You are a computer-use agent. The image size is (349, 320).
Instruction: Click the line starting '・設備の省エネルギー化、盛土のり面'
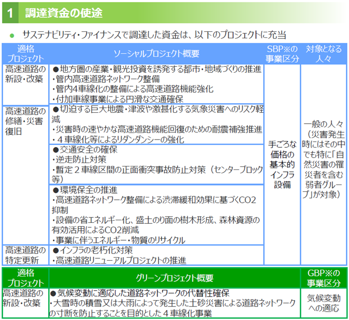(156, 220)
